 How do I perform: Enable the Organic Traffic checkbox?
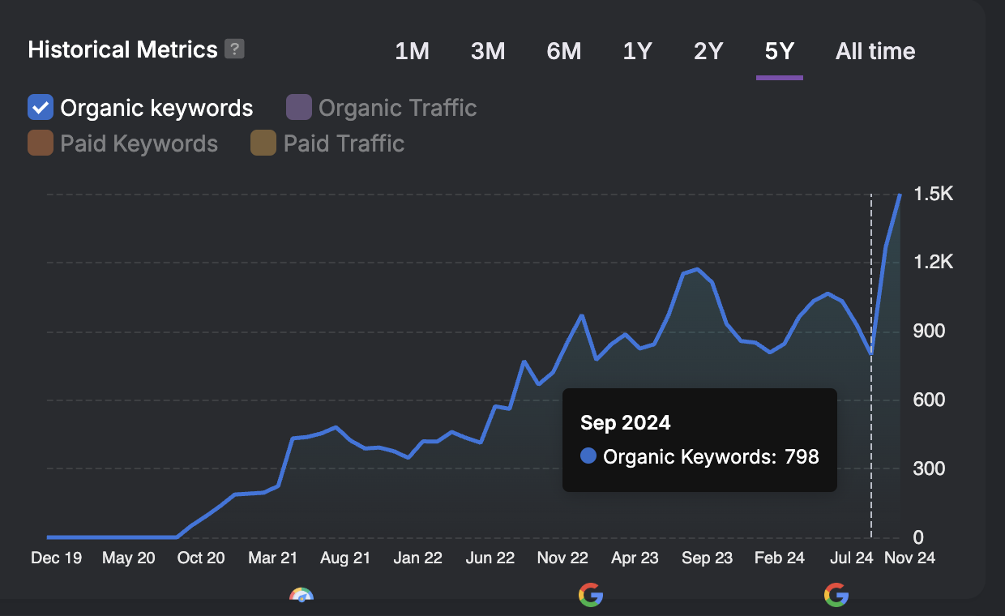pos(299,107)
